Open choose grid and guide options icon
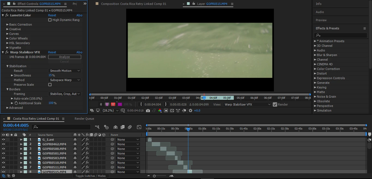 click(x=123, y=110)
